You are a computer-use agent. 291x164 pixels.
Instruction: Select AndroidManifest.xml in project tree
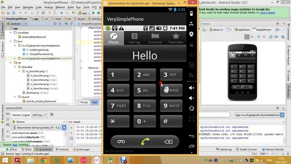click(x=34, y=37)
